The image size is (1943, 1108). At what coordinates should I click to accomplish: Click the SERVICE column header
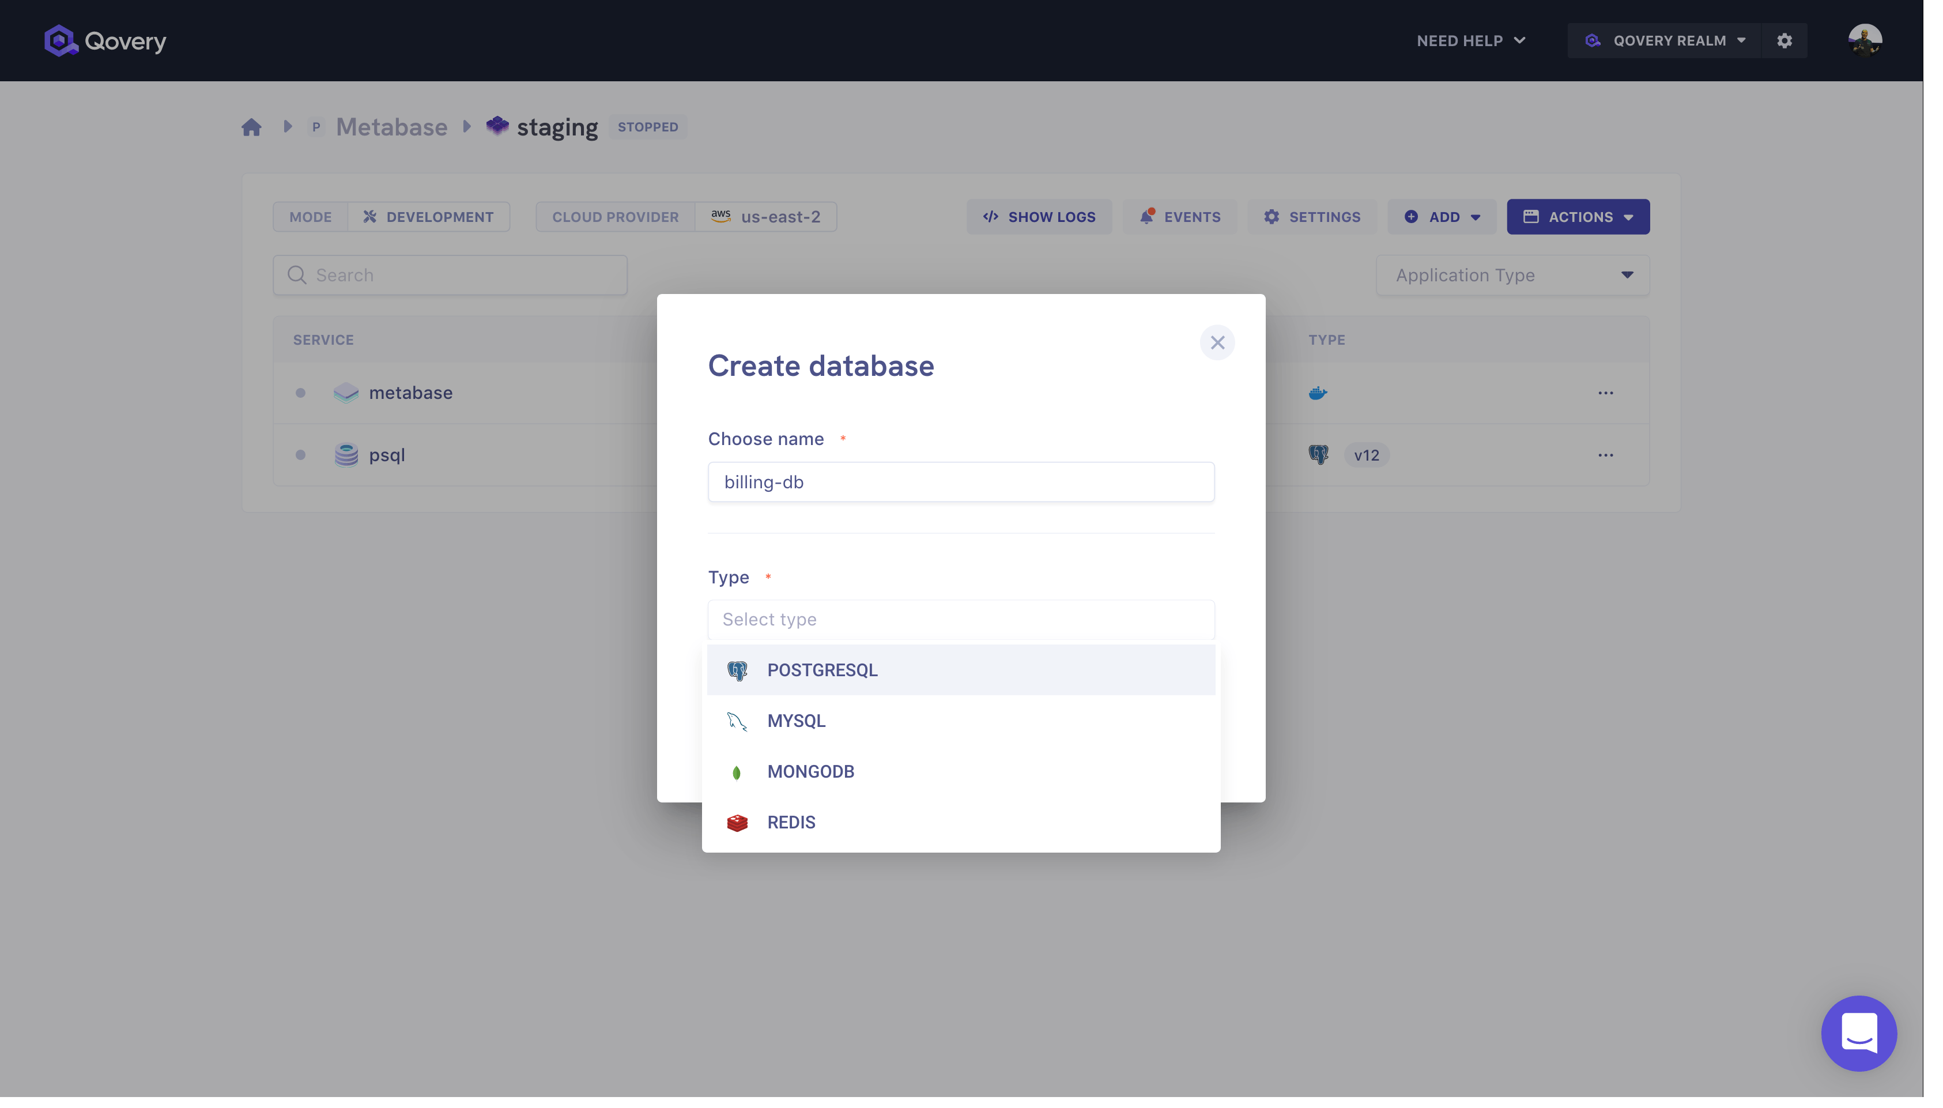pos(323,340)
